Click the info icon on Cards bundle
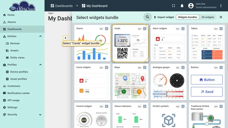The image size is (228, 128). (x=144, y=29)
